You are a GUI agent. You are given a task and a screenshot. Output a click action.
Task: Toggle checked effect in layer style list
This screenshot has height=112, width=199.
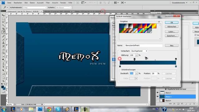(x=113, y=59)
